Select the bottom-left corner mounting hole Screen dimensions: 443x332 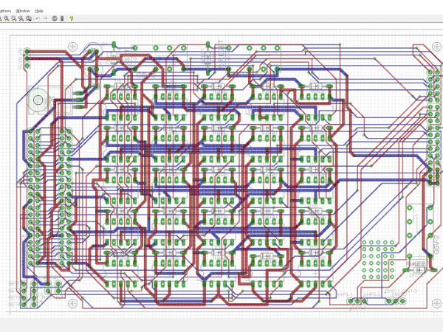[72, 303]
